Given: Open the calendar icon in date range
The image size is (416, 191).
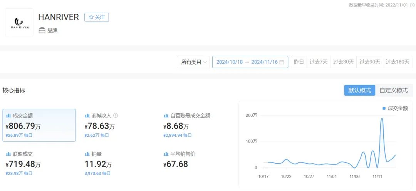Looking at the screenshot, I should tap(282, 62).
